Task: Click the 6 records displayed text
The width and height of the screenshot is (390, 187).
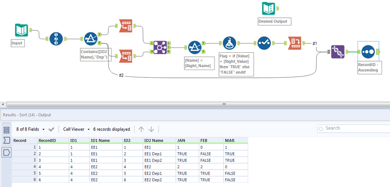Action: [111, 129]
